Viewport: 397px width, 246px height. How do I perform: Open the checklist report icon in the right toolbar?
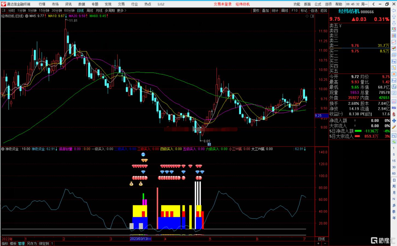(x=394, y=30)
